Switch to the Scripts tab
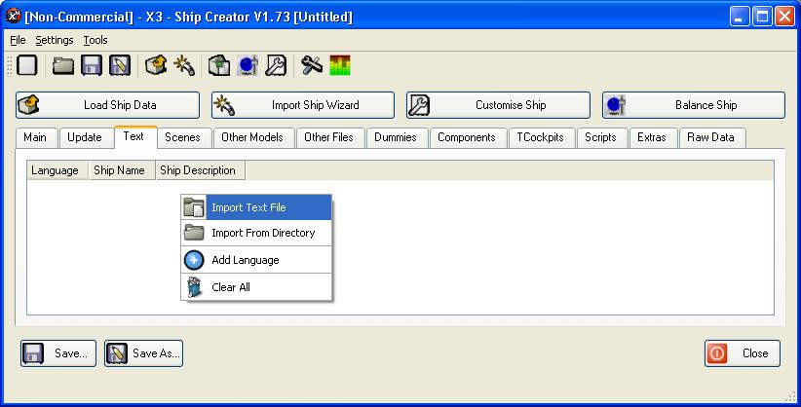 (x=600, y=137)
